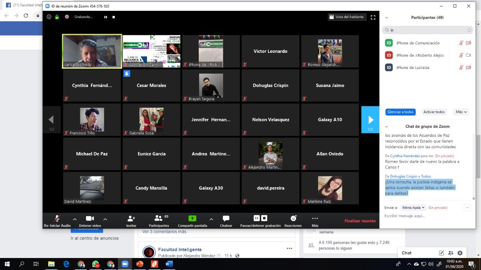Viewport: 481px width, 270px height.
Task: Stop camera with Detener video
Action: [90, 219]
